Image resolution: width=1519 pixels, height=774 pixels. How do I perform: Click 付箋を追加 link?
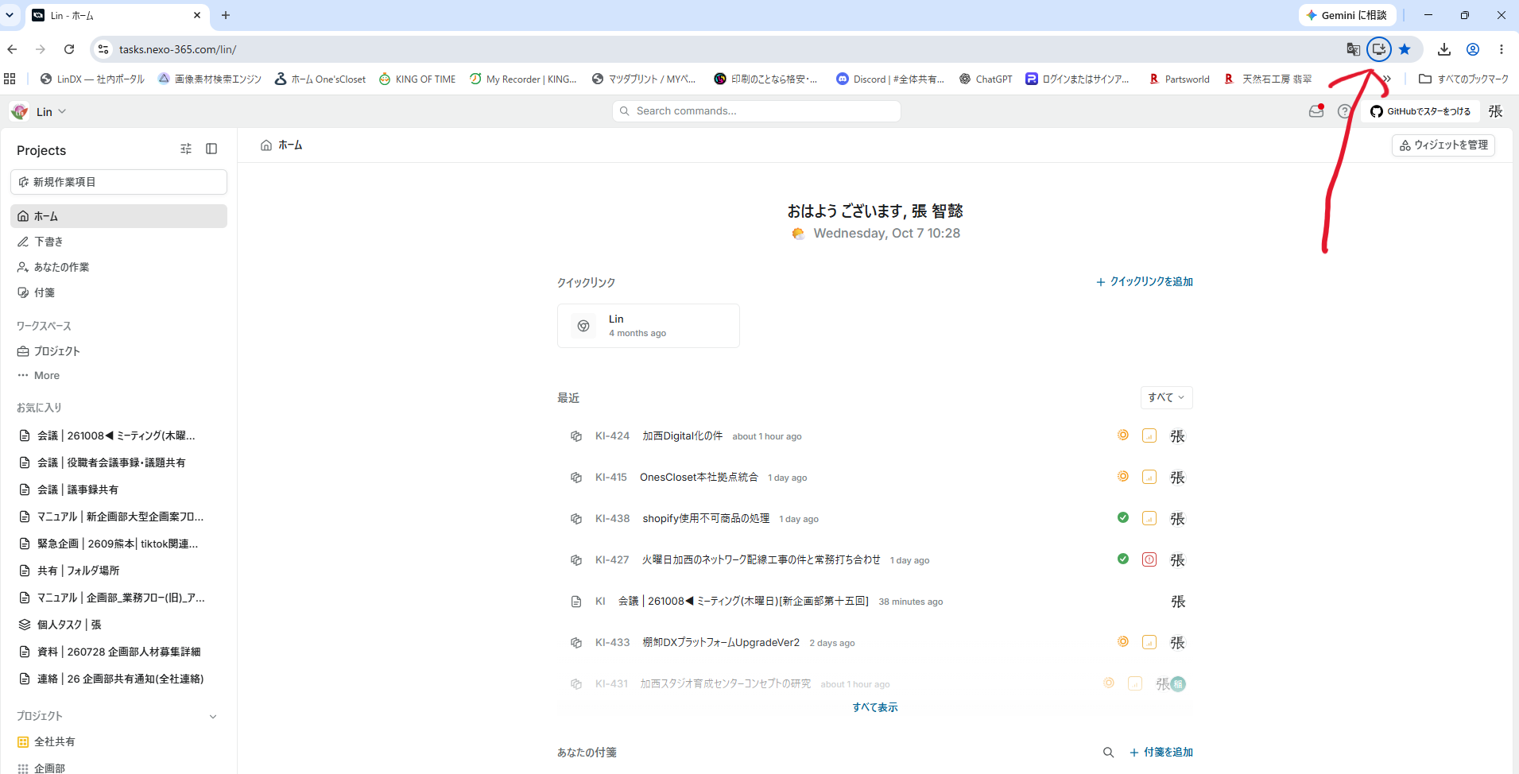(x=1161, y=753)
